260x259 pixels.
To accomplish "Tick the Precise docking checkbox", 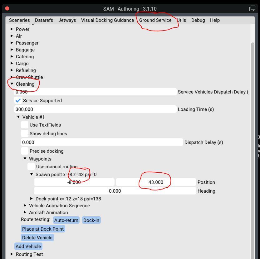I will (25, 151).
